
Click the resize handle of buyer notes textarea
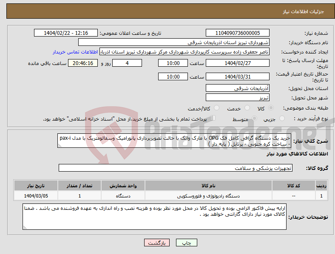(25, 228)
